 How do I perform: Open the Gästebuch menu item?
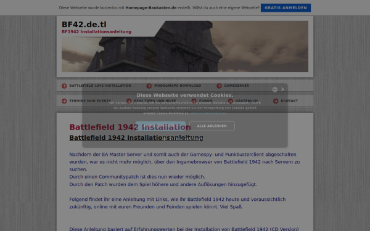[246, 101]
